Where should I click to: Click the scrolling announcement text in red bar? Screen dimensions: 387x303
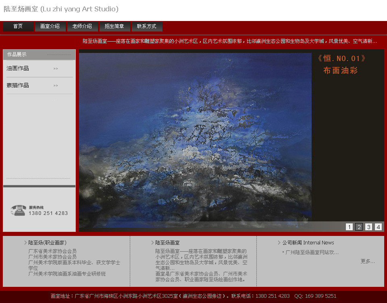[x=230, y=41]
